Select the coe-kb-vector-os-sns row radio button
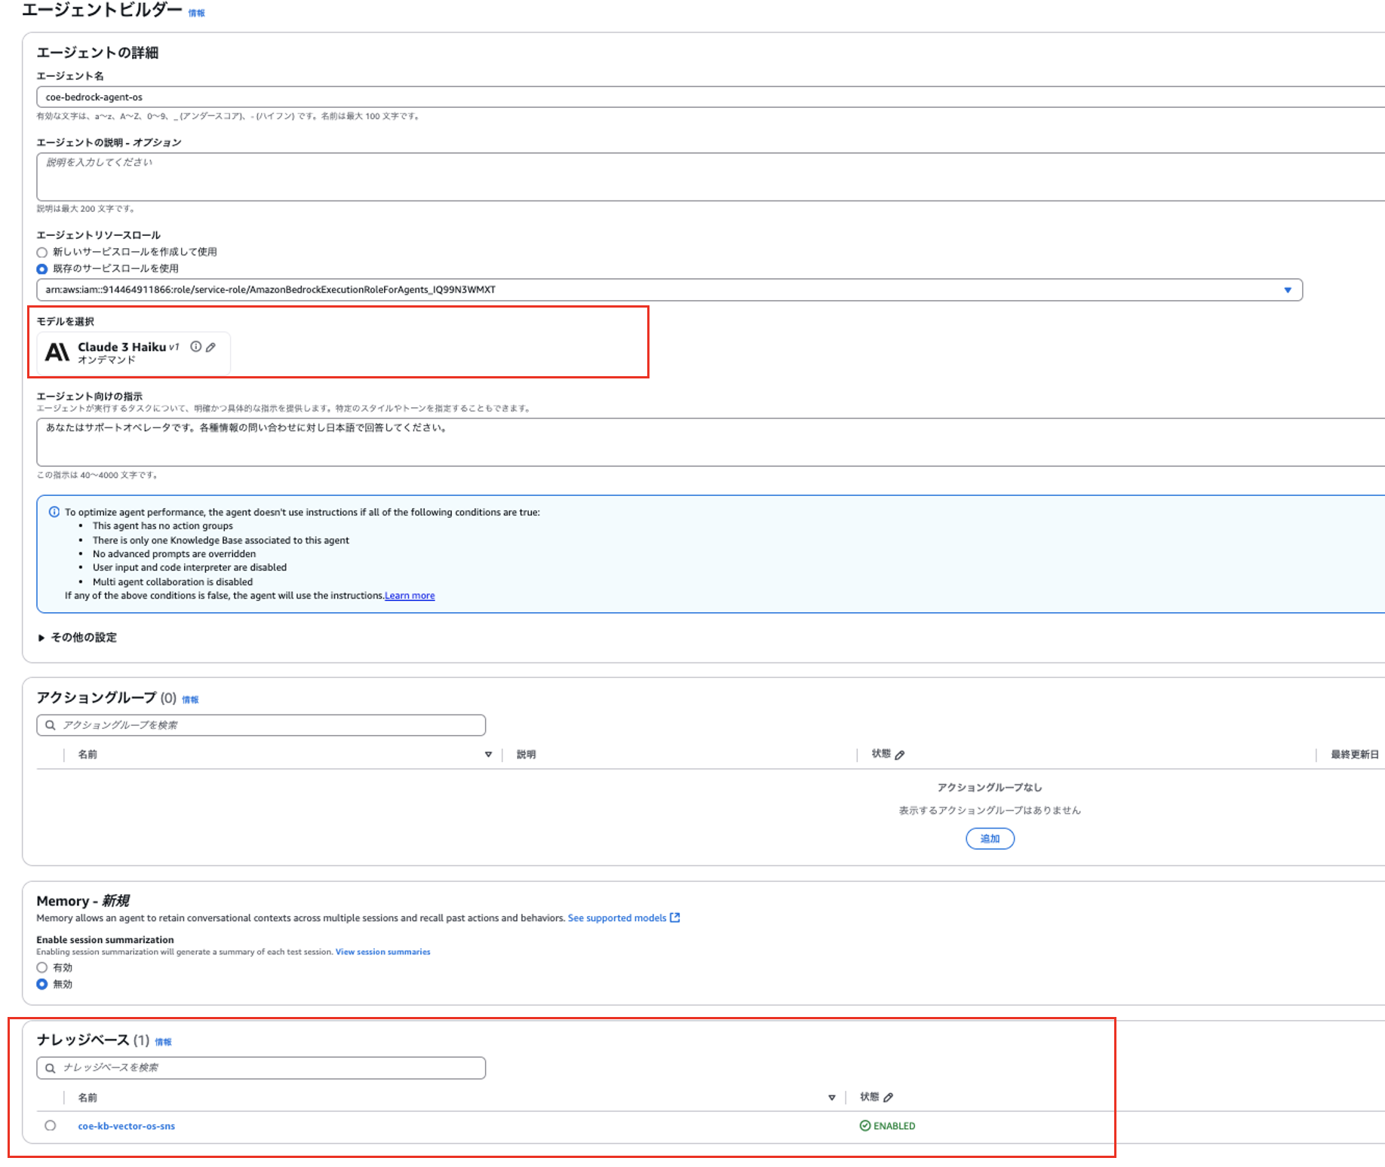Screen dimensions: 1385x1167 point(51,1126)
